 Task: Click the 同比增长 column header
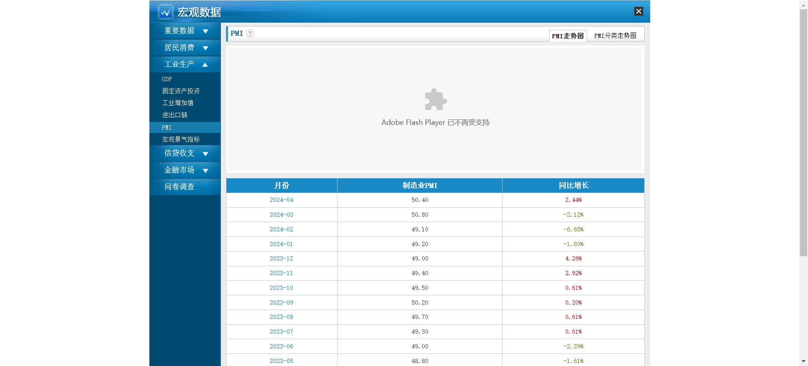(573, 186)
